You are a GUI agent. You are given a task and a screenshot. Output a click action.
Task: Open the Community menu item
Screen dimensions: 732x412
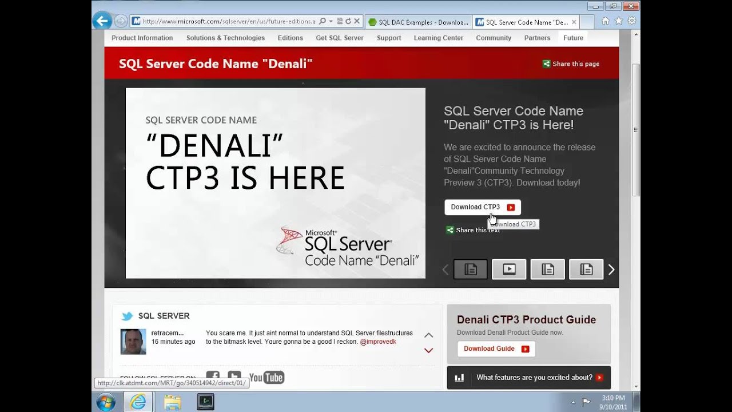(x=494, y=38)
